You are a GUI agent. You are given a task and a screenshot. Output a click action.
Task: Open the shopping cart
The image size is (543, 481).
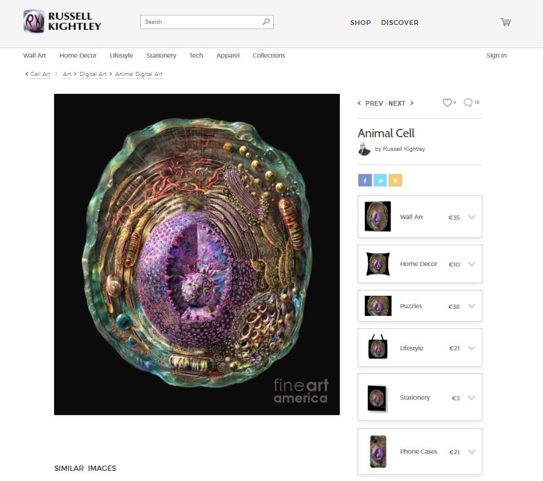506,22
